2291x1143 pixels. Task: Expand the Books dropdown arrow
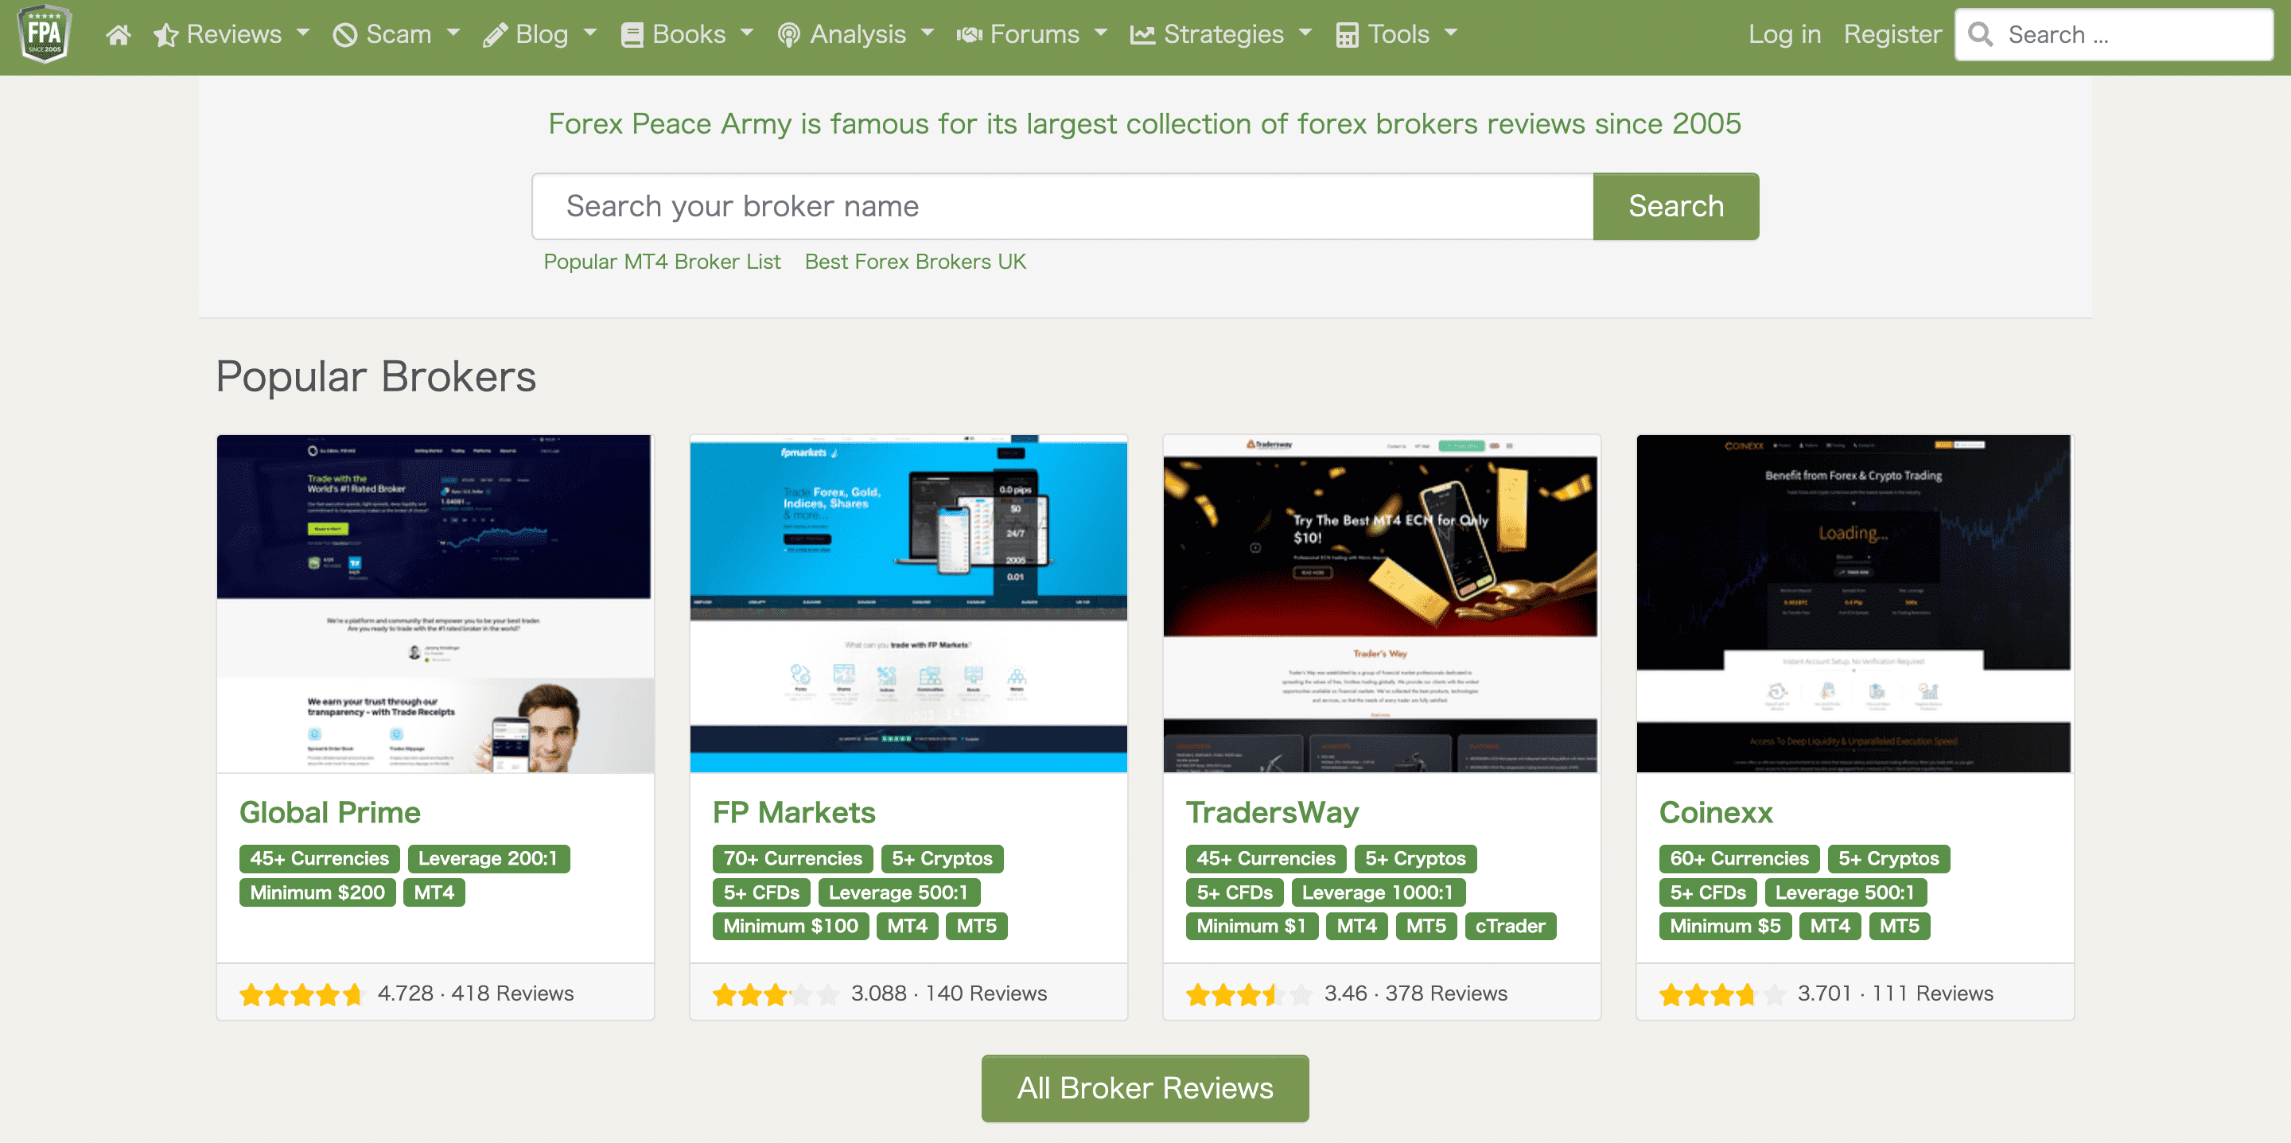747,33
